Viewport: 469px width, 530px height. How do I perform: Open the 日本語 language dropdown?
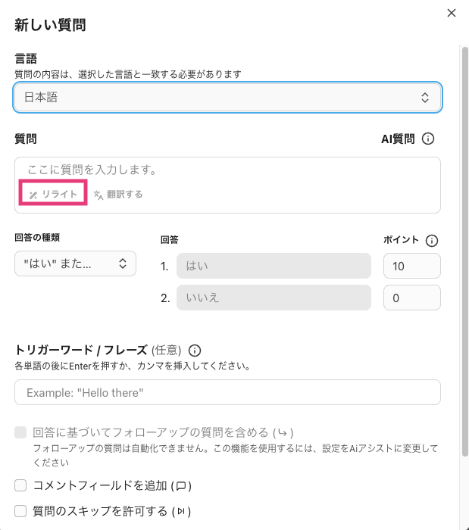tap(227, 98)
